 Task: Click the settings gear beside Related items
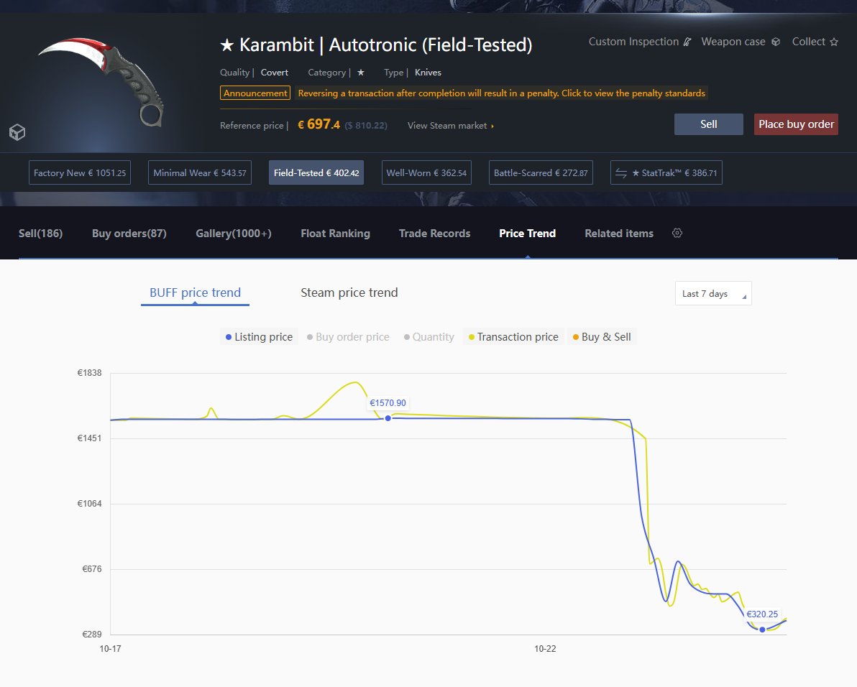677,233
